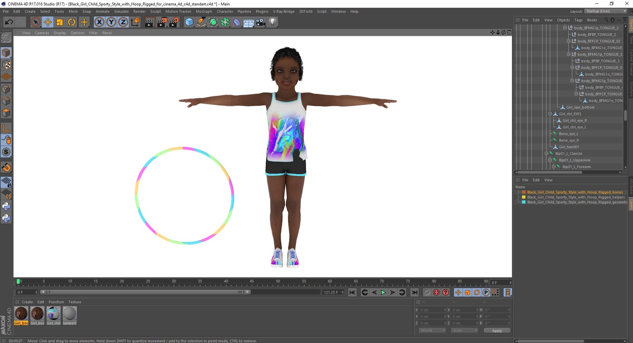Collapse Bip01_L_UpperArm tree node
Screen dimensions: 633x343
(550, 160)
